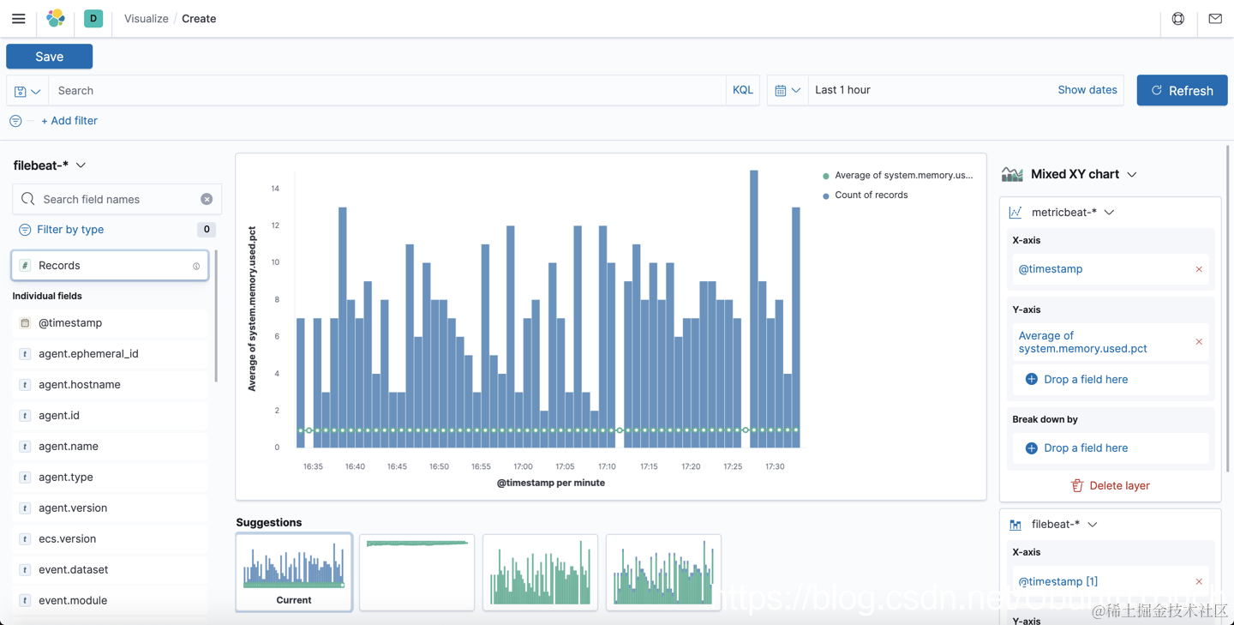This screenshot has height=625, width=1234.
Task: Select the agent.version field
Action: pyautogui.click(x=110, y=508)
